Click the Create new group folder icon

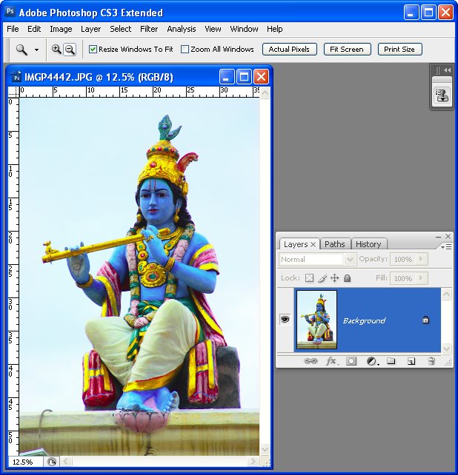click(391, 361)
